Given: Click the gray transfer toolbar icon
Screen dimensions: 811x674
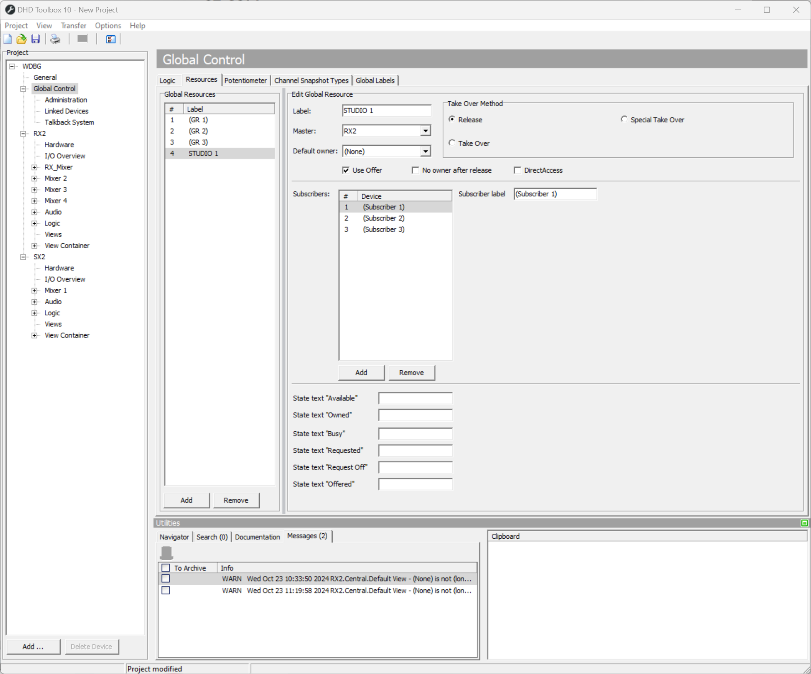Looking at the screenshot, I should pyautogui.click(x=82, y=39).
